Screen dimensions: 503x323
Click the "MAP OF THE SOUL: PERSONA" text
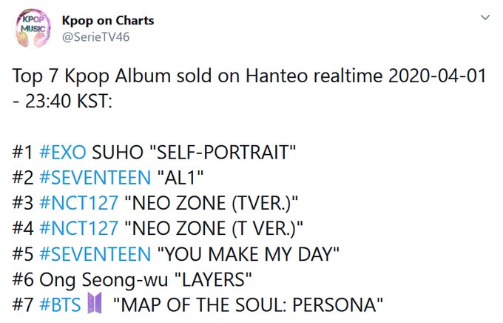click(x=248, y=304)
